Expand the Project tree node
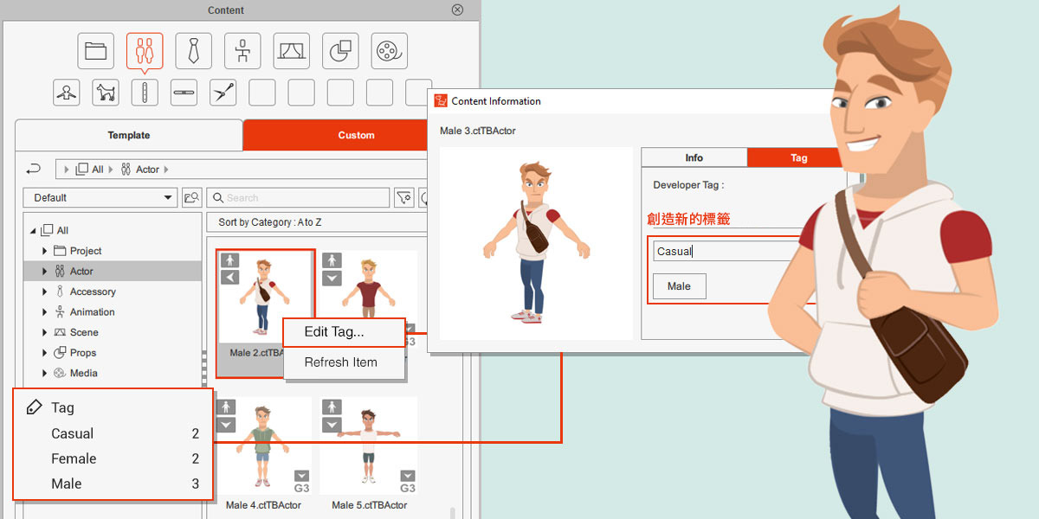Screen dimensions: 1039x519 click(x=45, y=251)
